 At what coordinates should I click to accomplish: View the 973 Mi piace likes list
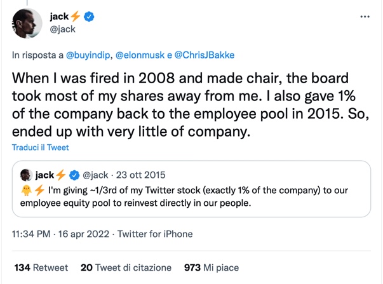[x=211, y=267]
